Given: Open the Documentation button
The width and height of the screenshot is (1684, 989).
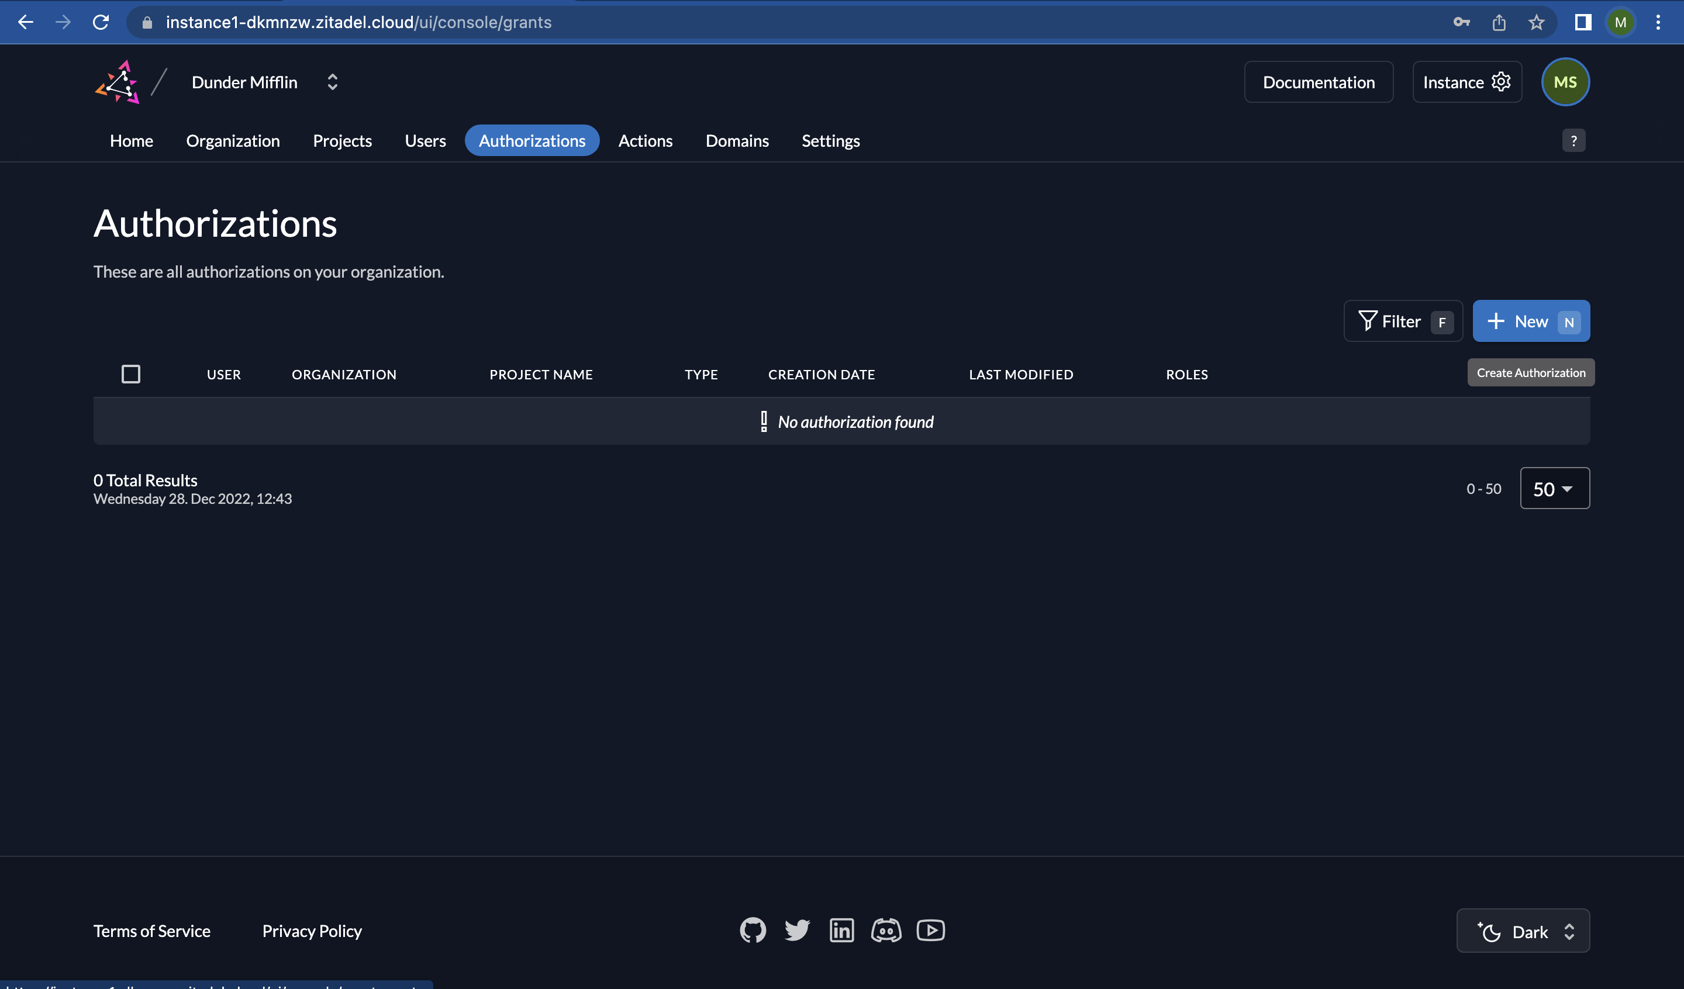Looking at the screenshot, I should 1318,82.
